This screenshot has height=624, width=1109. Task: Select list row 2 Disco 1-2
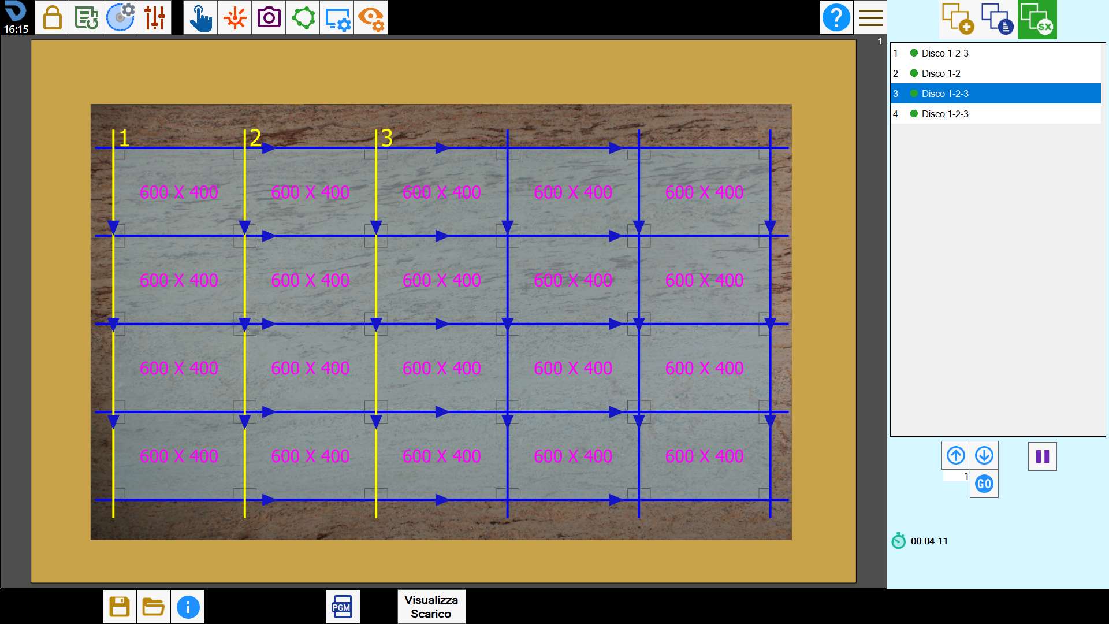click(996, 73)
